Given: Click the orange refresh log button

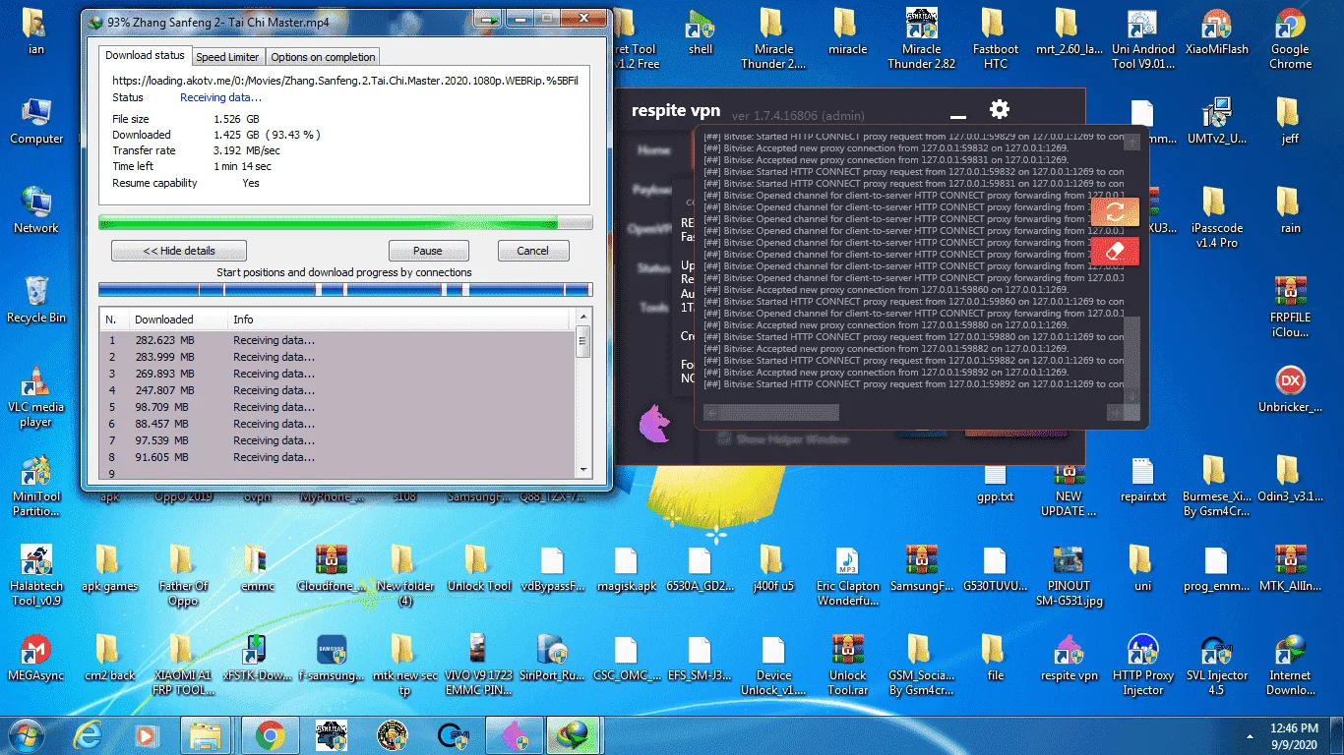Looking at the screenshot, I should click(x=1115, y=212).
